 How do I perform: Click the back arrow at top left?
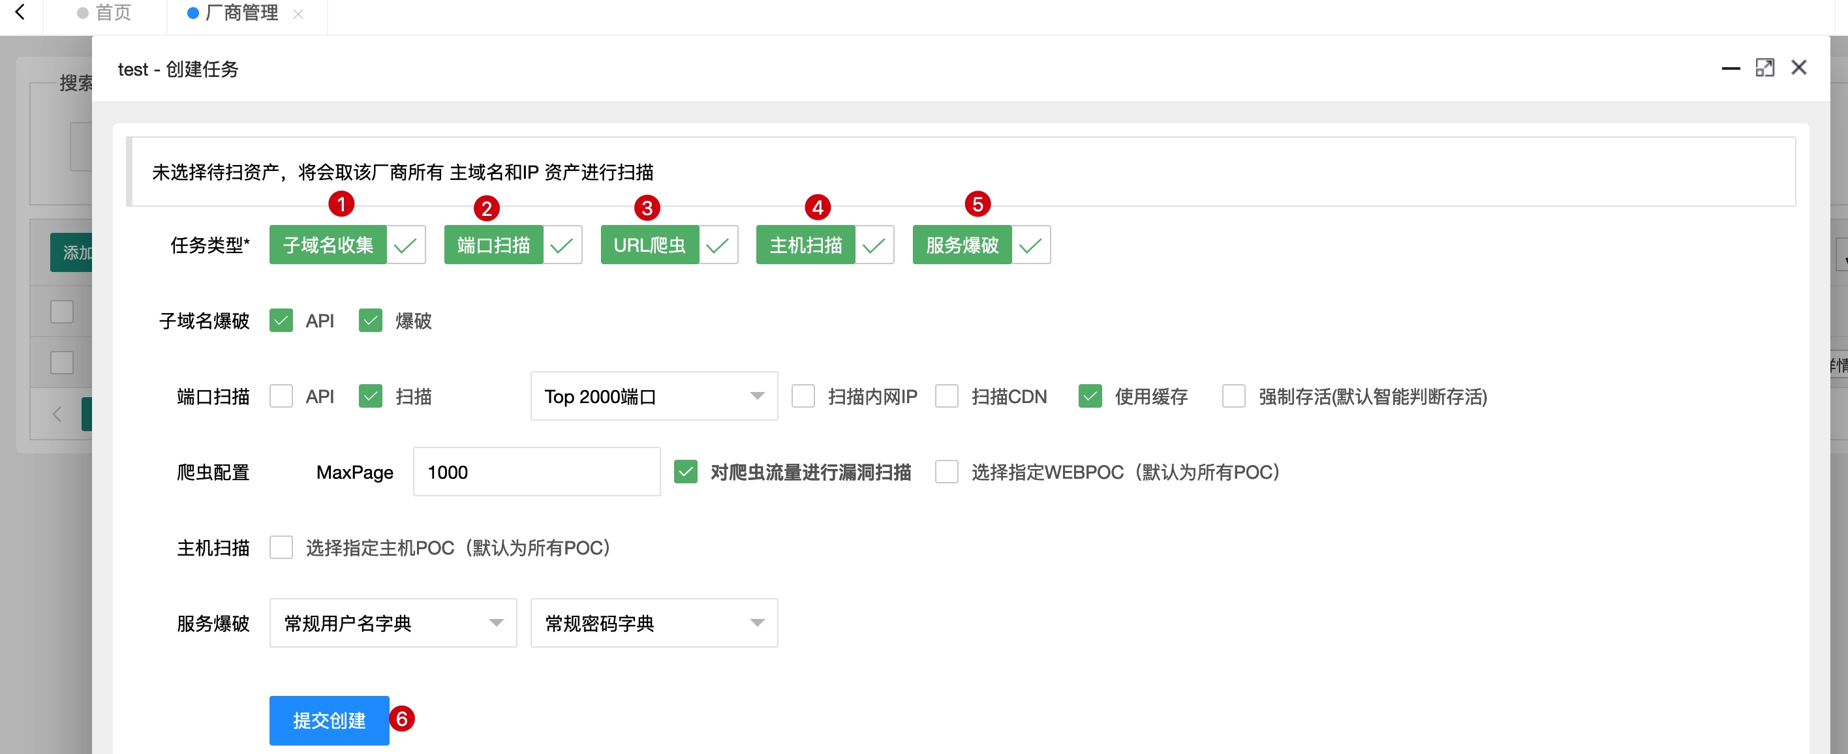tap(20, 12)
